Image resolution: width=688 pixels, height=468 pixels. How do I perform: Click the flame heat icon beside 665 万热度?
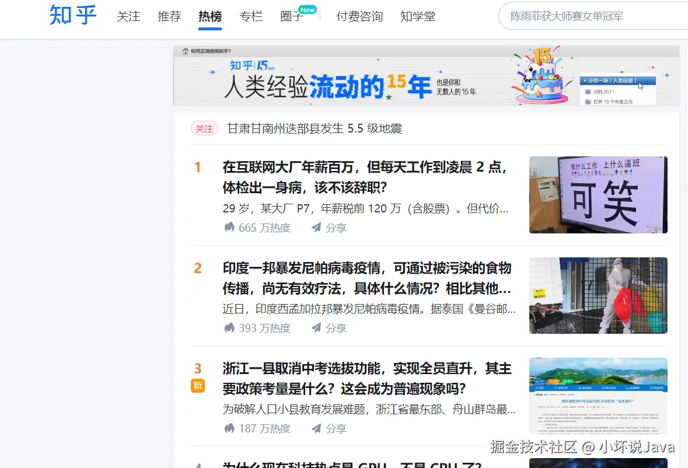[230, 228]
